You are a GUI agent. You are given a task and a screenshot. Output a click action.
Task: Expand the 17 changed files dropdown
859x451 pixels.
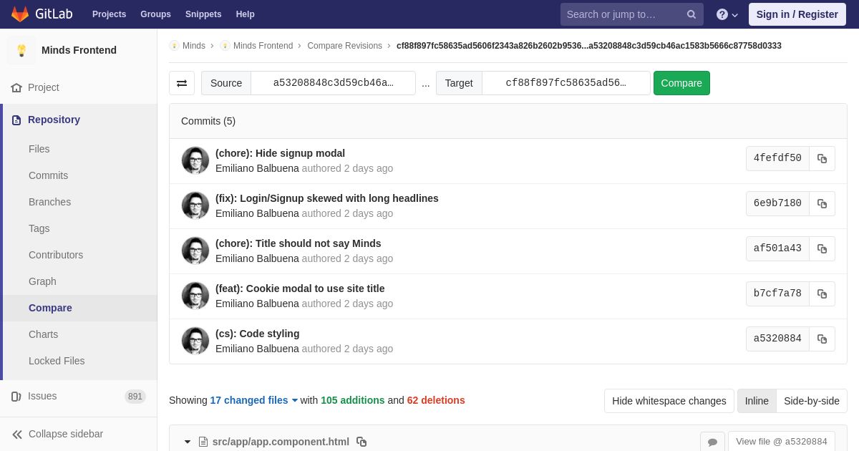253,400
